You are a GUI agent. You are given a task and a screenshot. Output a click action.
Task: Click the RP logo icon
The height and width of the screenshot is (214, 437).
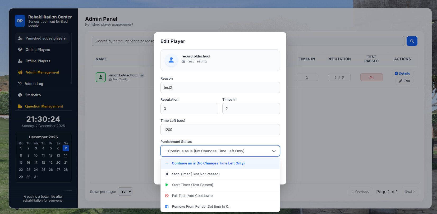[20, 21]
